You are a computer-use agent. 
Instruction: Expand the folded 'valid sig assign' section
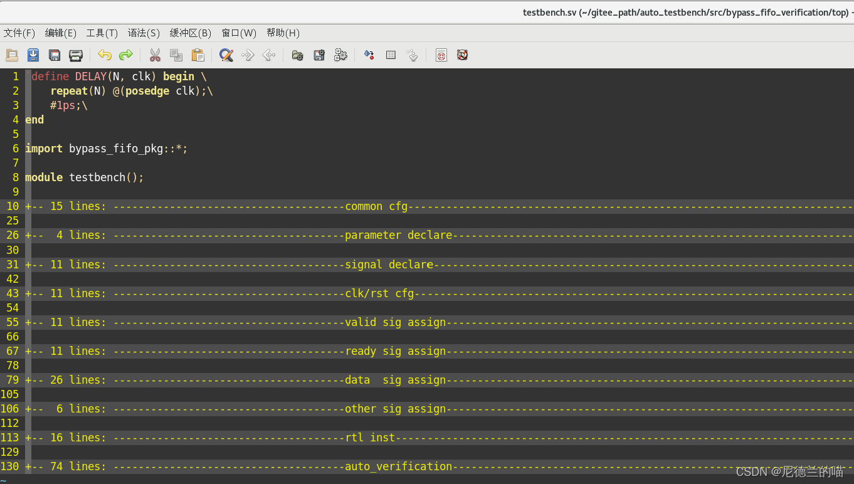click(440, 322)
